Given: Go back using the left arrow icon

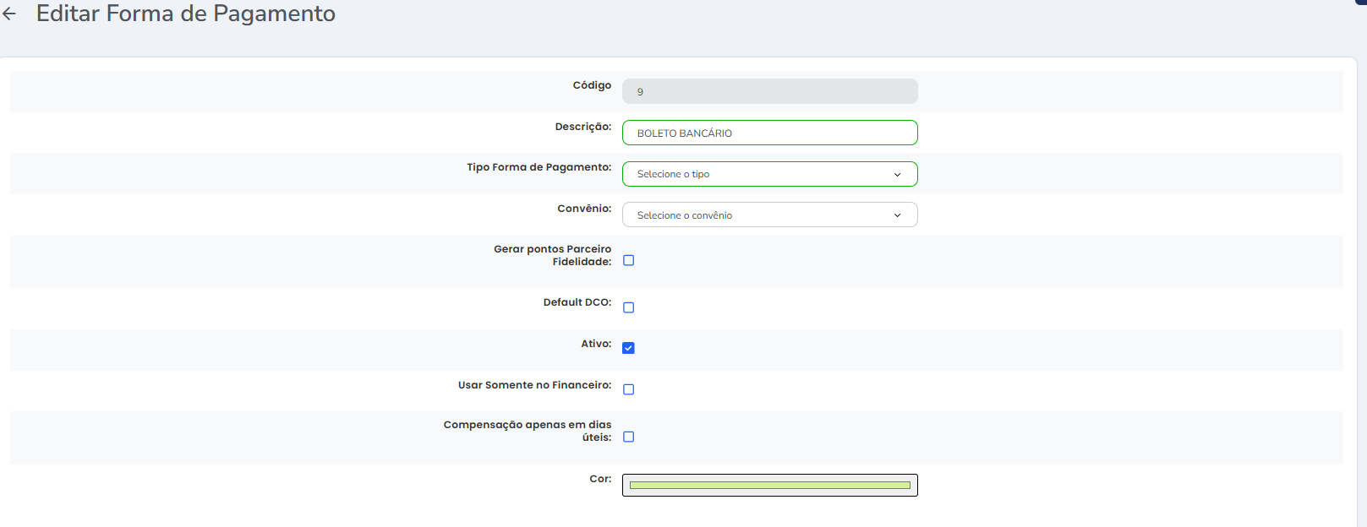Looking at the screenshot, I should tap(10, 14).
